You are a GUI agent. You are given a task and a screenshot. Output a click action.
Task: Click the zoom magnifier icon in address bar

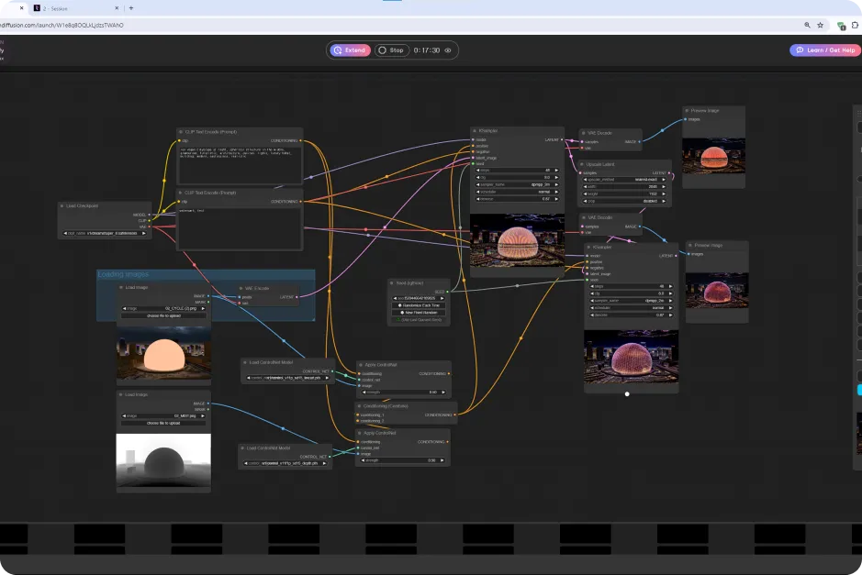pos(807,25)
